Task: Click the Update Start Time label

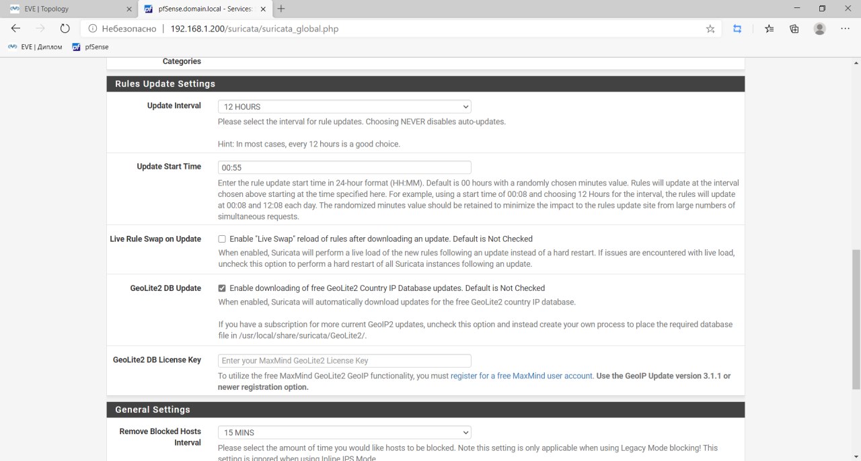Action: (169, 166)
